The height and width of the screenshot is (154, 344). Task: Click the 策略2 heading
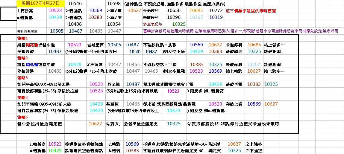point(22,58)
